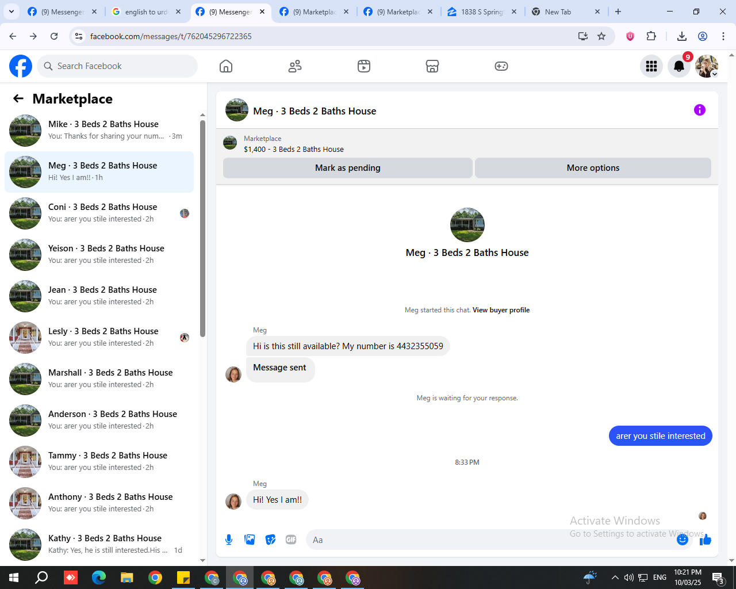Open the Gaming controller icon

501,66
